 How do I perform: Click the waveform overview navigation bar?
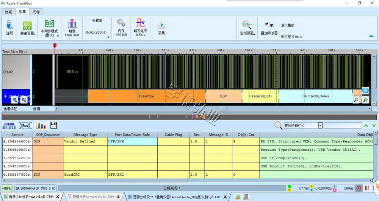pyautogui.click(x=189, y=117)
